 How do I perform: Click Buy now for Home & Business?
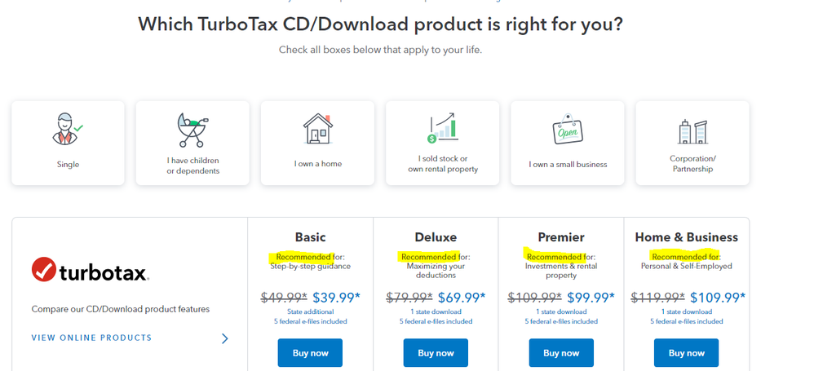click(x=686, y=353)
